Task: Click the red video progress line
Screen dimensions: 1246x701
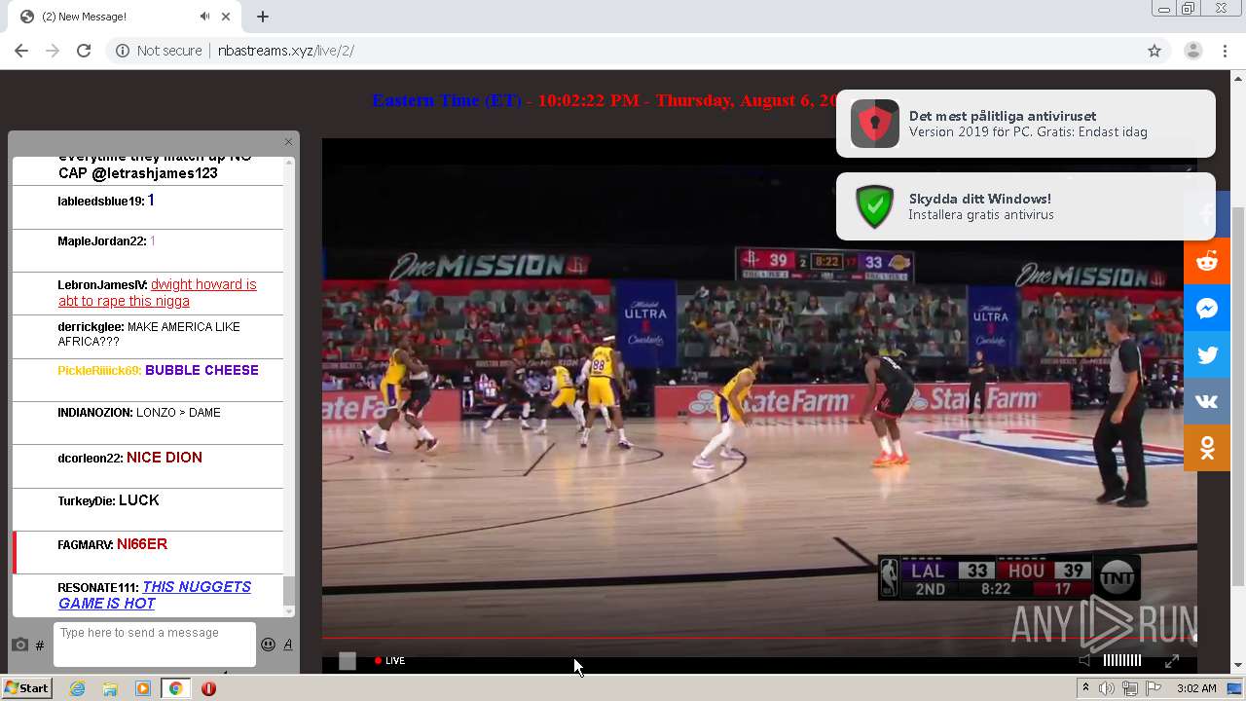Action: pos(759,639)
